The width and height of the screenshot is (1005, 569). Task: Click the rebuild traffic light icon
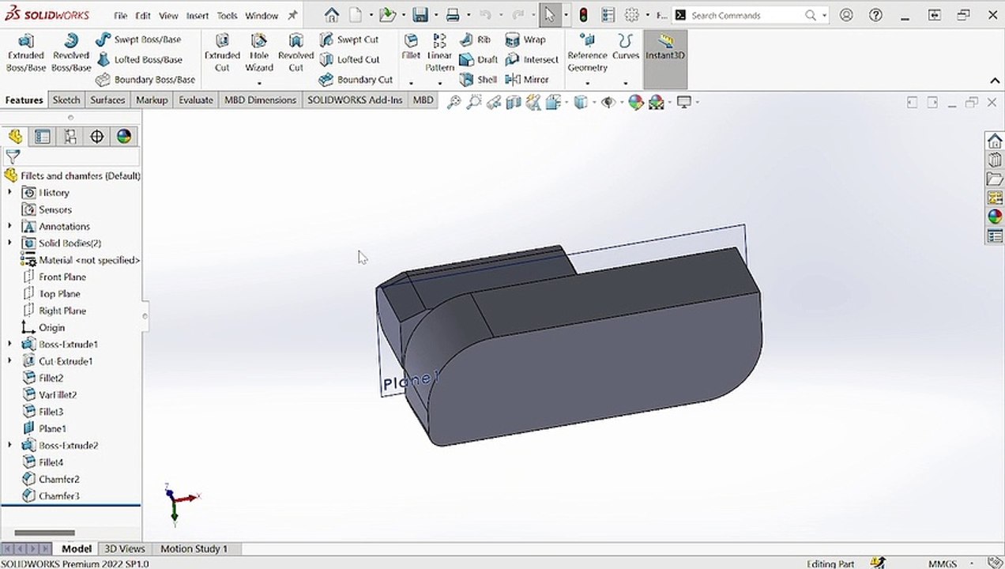tap(583, 15)
